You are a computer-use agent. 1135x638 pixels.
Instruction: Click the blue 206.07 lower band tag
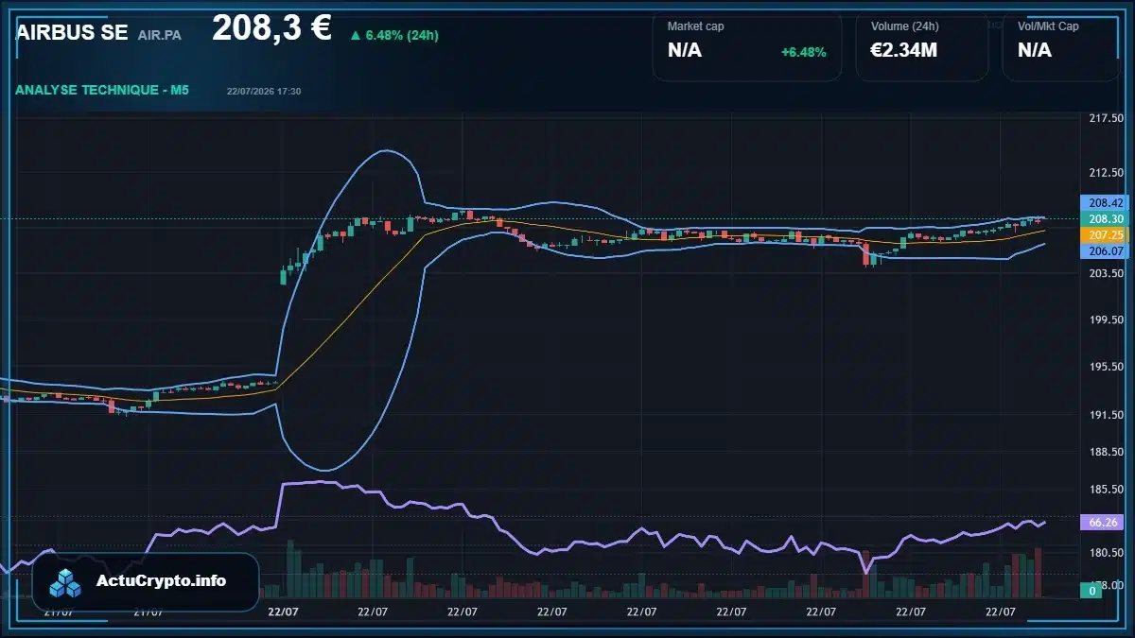tap(1105, 250)
